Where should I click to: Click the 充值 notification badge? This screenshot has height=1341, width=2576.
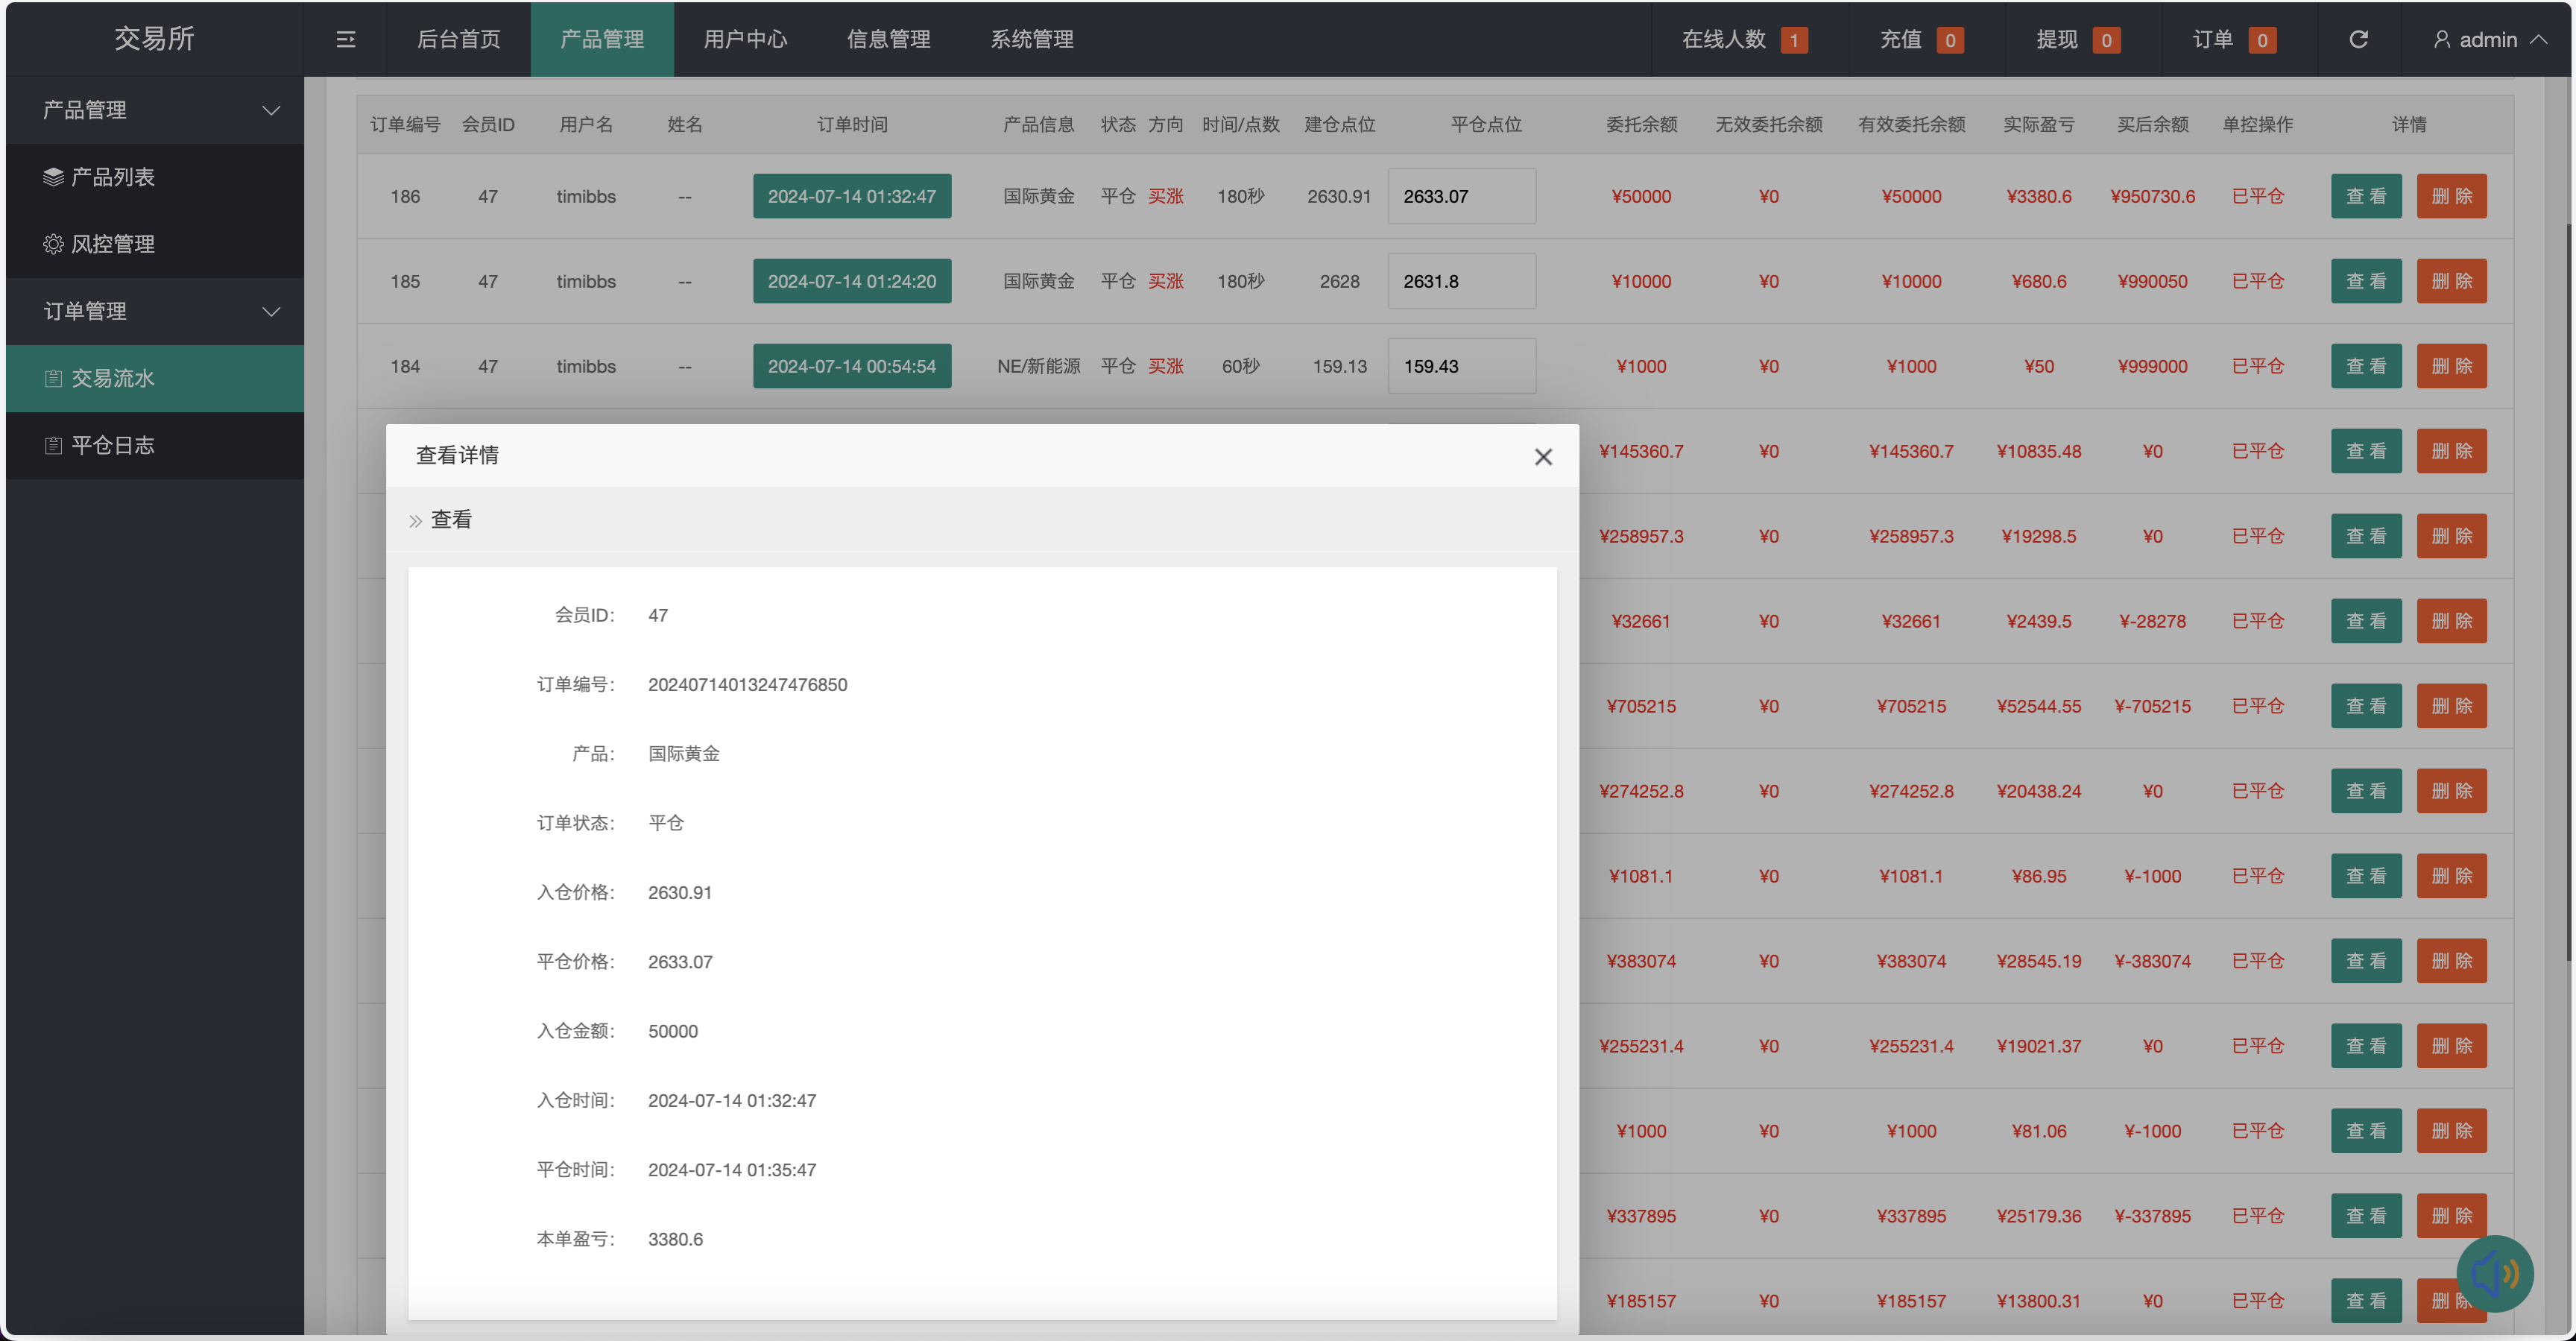pyautogui.click(x=1949, y=40)
